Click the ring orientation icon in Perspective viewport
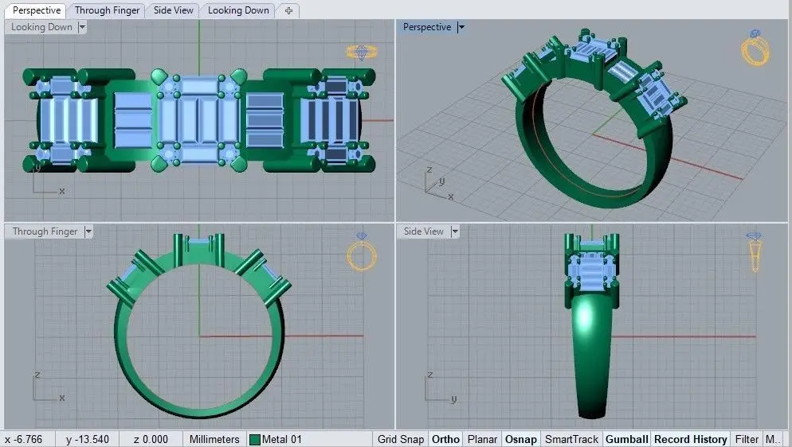Image resolution: width=792 pixels, height=447 pixels. pyautogui.click(x=755, y=48)
